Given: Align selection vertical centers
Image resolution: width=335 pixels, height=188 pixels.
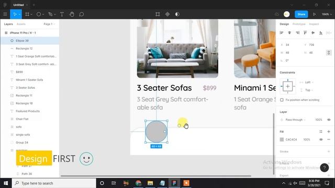Looking at the screenshot, I should click(313, 32).
